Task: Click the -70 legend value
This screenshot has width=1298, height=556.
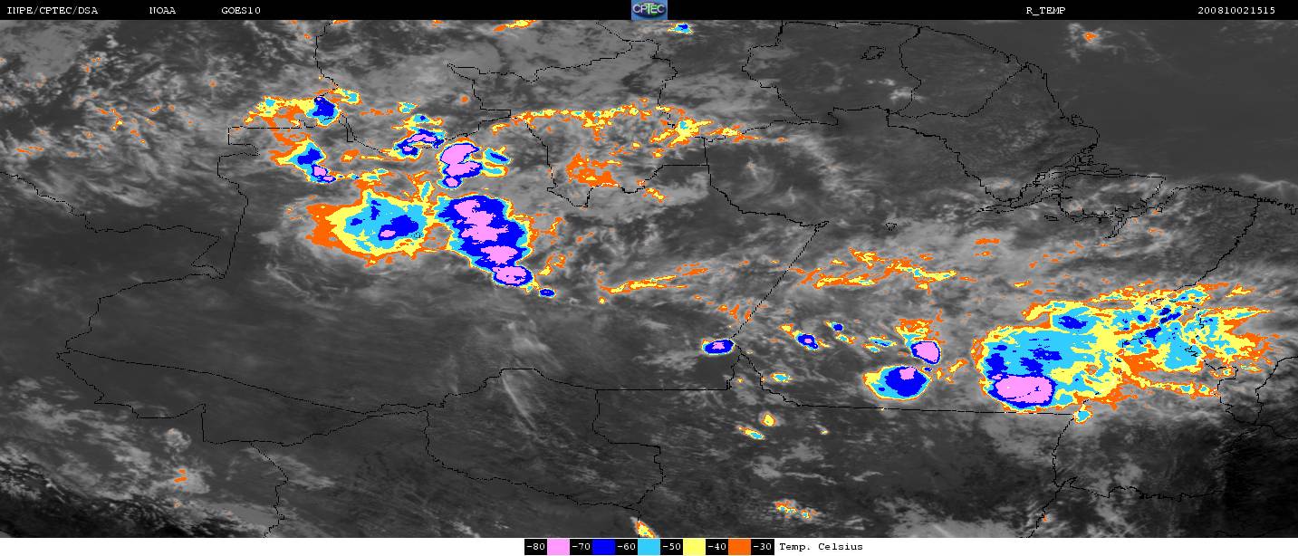Action: click(x=581, y=547)
